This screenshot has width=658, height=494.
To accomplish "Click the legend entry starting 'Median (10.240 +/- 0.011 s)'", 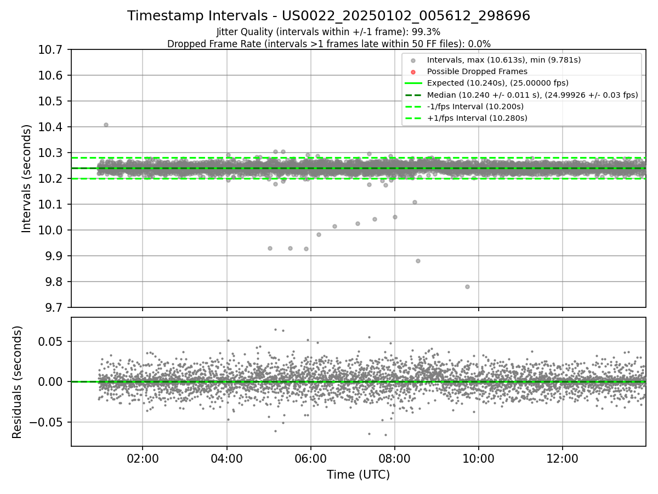I will click(532, 94).
